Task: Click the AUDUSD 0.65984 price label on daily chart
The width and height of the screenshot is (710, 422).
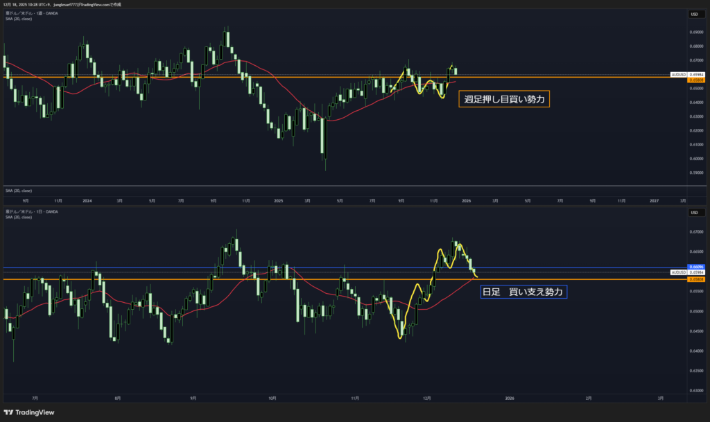Action: [688, 273]
